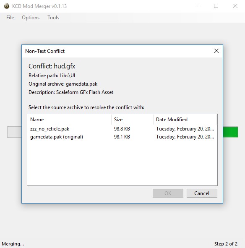Minimize the KCD Mod Merger window

coord(197,6)
